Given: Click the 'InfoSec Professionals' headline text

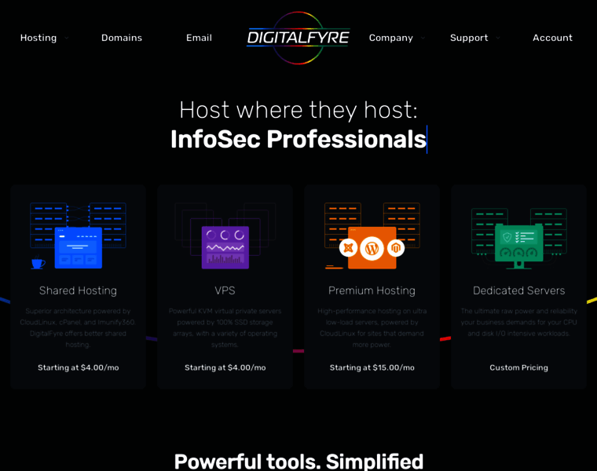Looking at the screenshot, I should [x=298, y=139].
